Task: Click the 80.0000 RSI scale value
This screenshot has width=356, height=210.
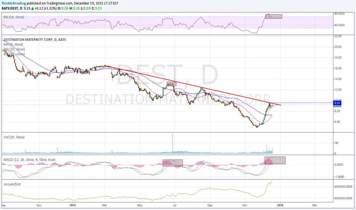Action: coord(340,14)
